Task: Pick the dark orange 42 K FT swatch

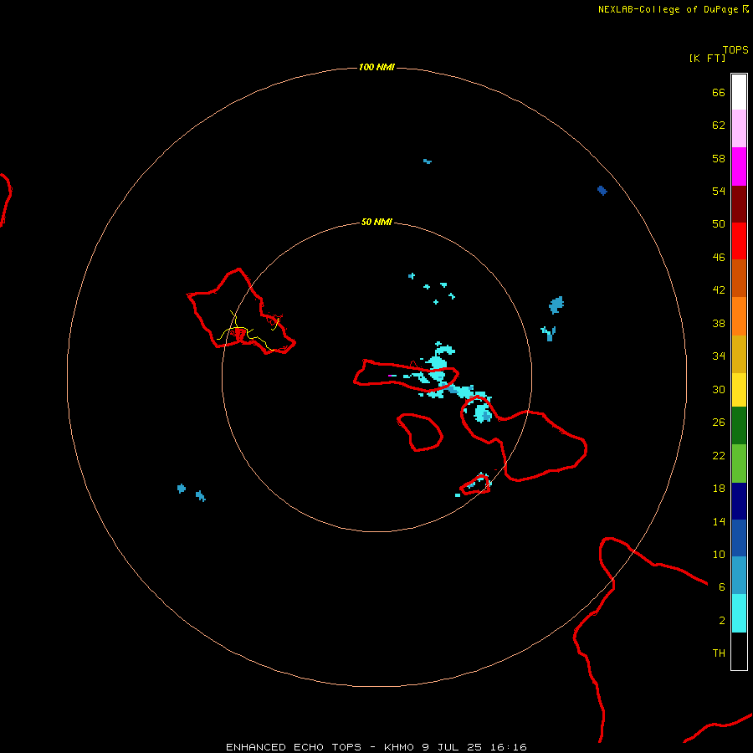Action: coord(739,278)
